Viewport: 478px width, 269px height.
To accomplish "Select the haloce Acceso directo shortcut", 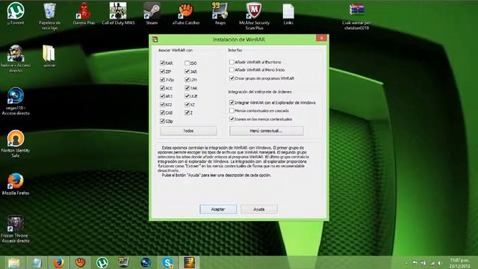I will click(x=16, y=58).
